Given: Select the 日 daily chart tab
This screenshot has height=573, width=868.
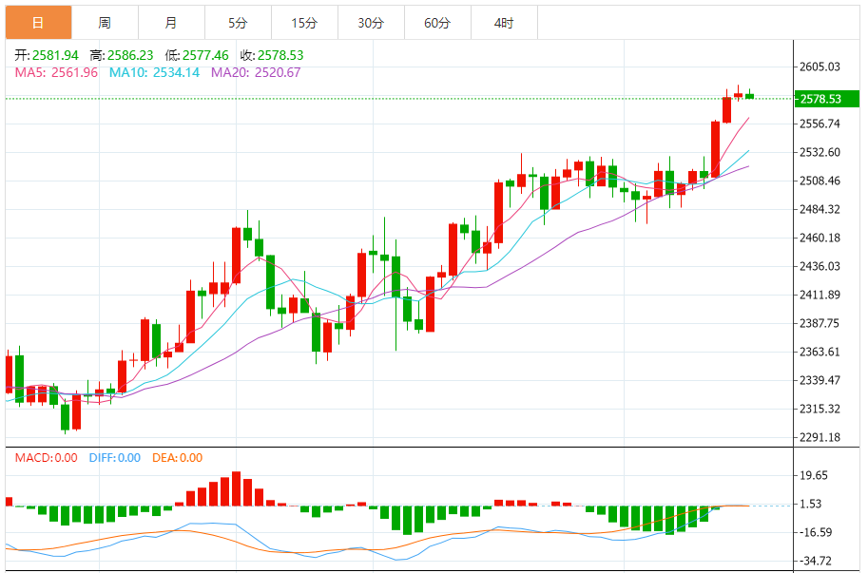Looking at the screenshot, I should pos(39,23).
